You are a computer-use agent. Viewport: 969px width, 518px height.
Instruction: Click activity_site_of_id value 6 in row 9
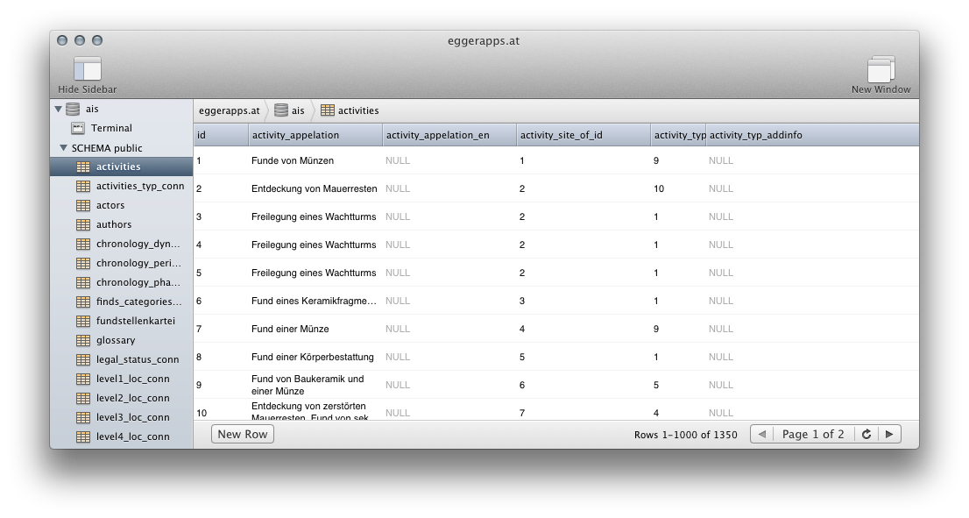(522, 385)
